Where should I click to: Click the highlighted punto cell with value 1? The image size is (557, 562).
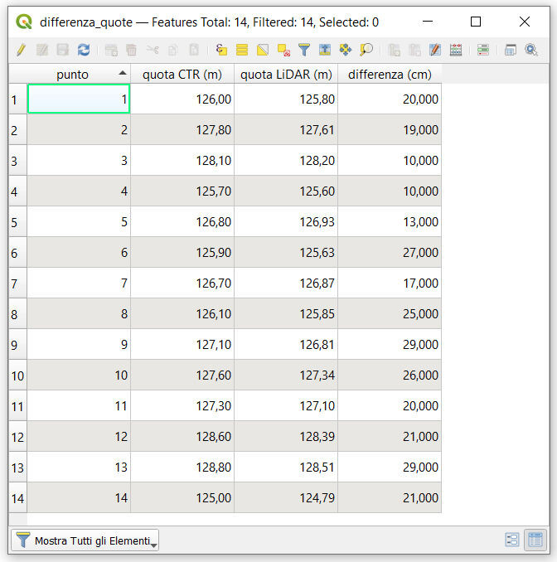pos(79,99)
